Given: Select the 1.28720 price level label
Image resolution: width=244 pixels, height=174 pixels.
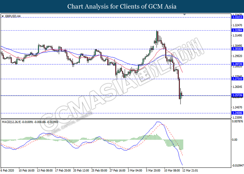Looking at the screenshot, I should 237,64.
